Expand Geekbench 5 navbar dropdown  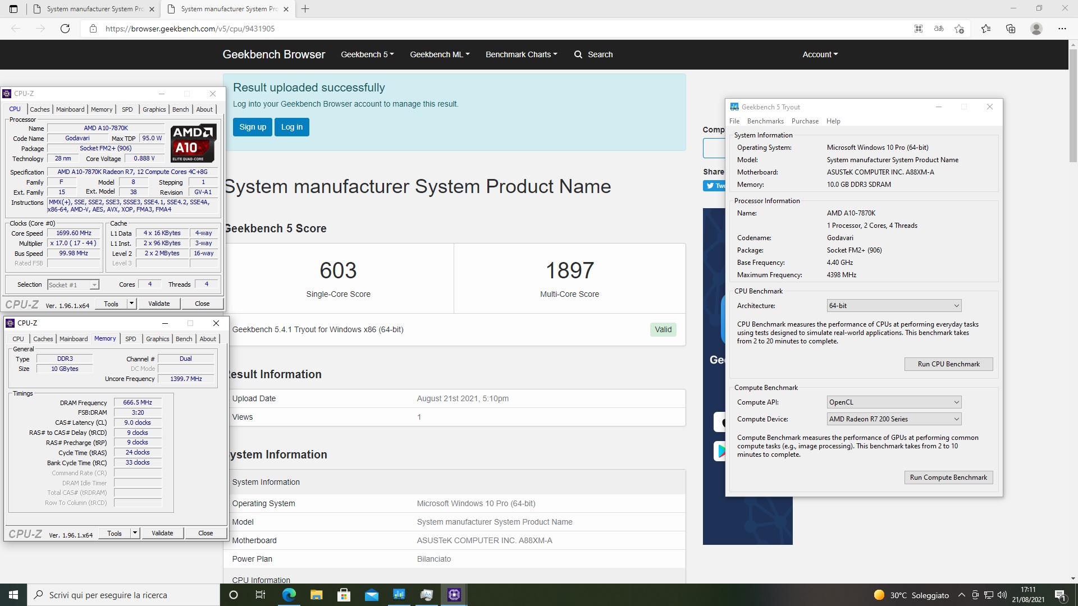367,54
